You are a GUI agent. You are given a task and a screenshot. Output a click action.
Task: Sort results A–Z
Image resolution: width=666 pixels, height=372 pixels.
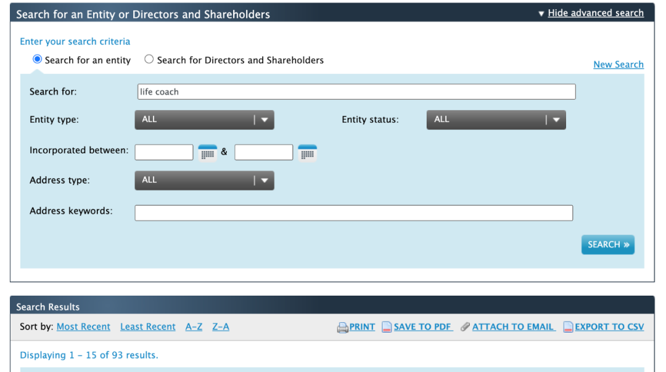(194, 326)
